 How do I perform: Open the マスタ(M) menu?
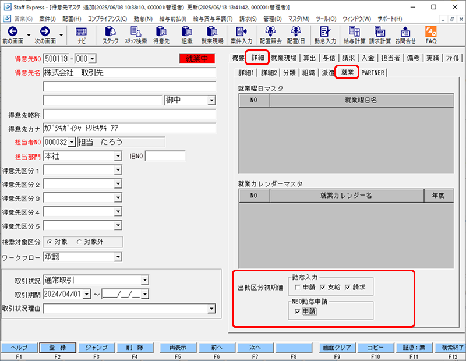(x=299, y=19)
